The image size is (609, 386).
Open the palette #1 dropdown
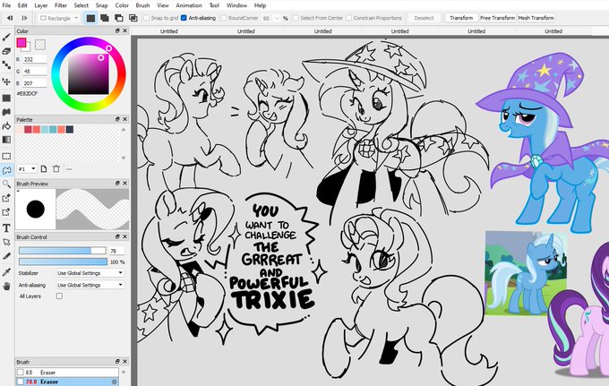[27, 169]
